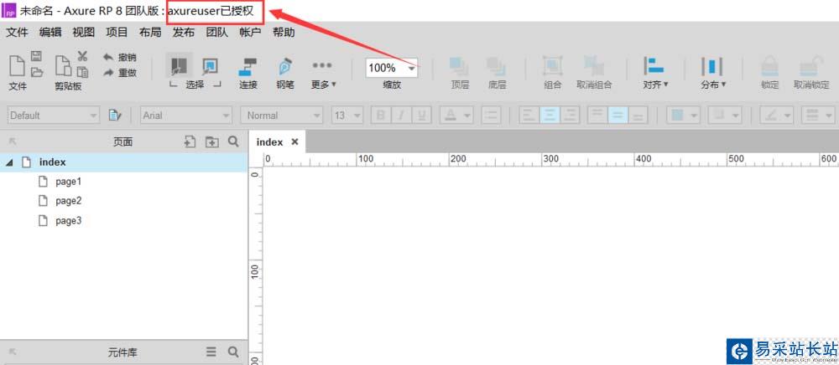Align text to bottom
Viewport: 839px width, 365px height.
coord(638,116)
